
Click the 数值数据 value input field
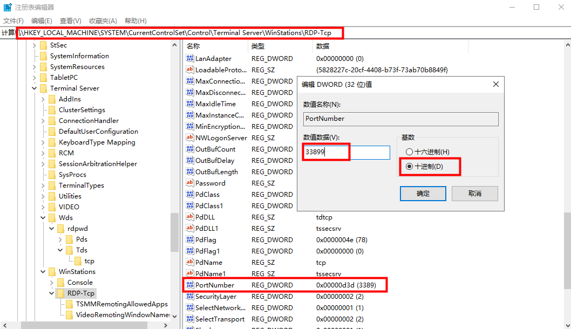(x=346, y=153)
